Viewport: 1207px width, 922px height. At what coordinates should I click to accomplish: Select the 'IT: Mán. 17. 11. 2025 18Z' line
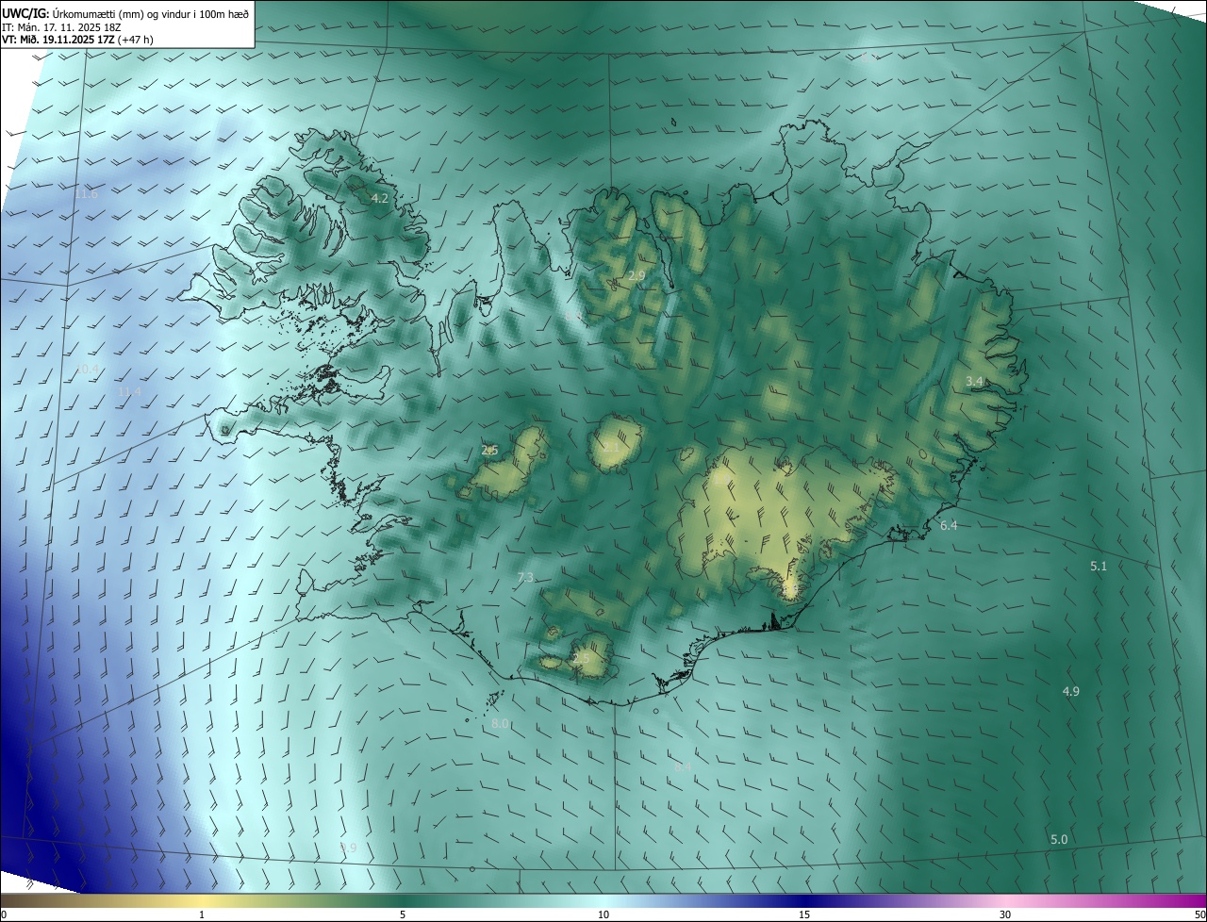[x=61, y=27]
